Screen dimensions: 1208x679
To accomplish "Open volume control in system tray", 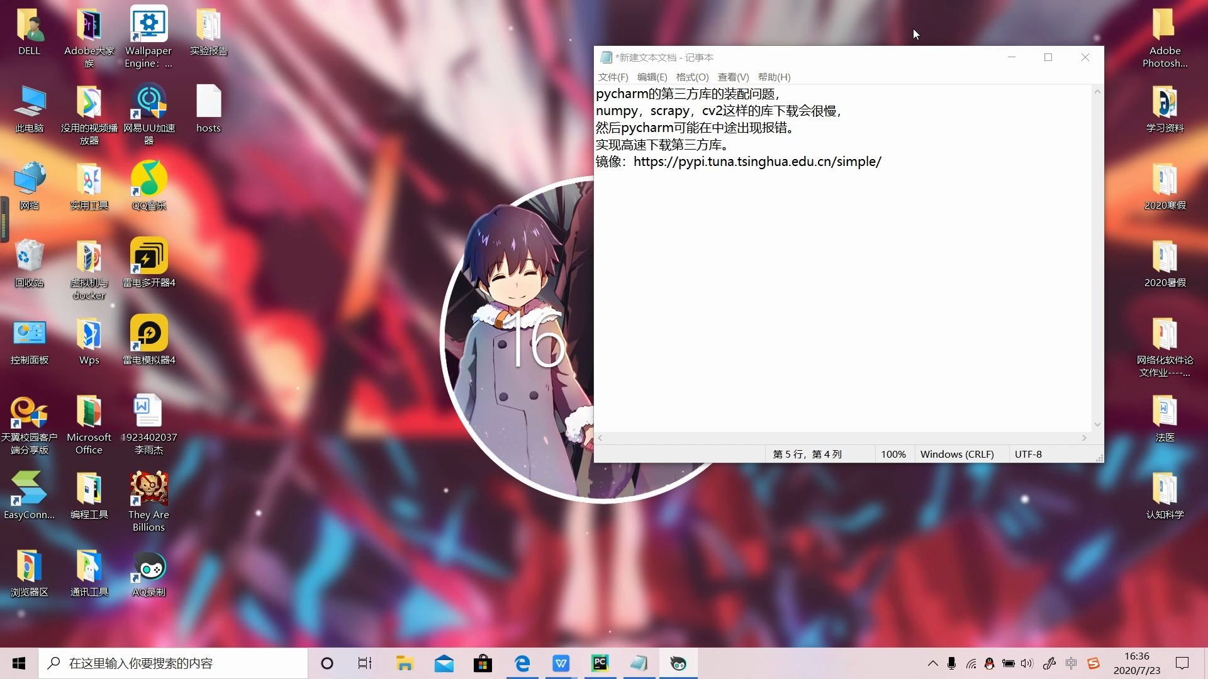I will point(1027,663).
